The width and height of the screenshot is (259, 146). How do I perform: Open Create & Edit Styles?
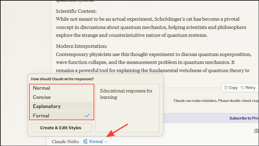pos(61,128)
